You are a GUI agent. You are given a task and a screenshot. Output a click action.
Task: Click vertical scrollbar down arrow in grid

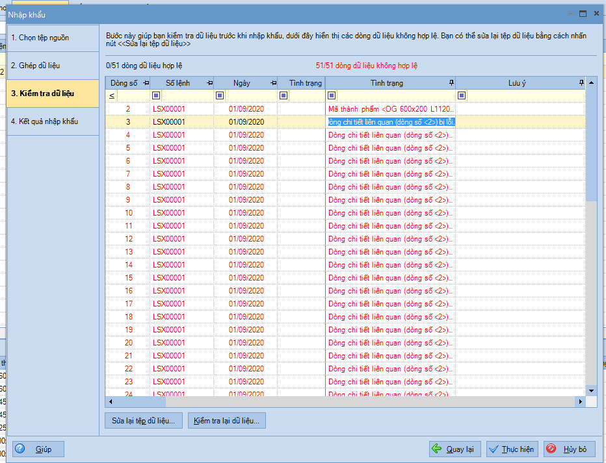coord(591,390)
